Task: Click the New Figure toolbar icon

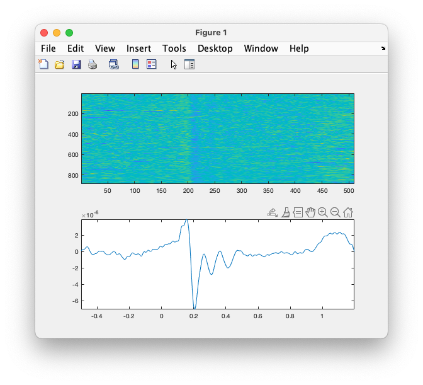Action: pos(43,64)
